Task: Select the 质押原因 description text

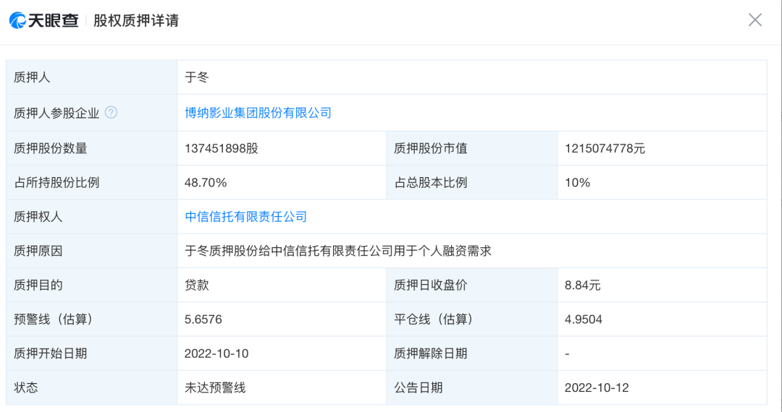Action: click(x=338, y=251)
